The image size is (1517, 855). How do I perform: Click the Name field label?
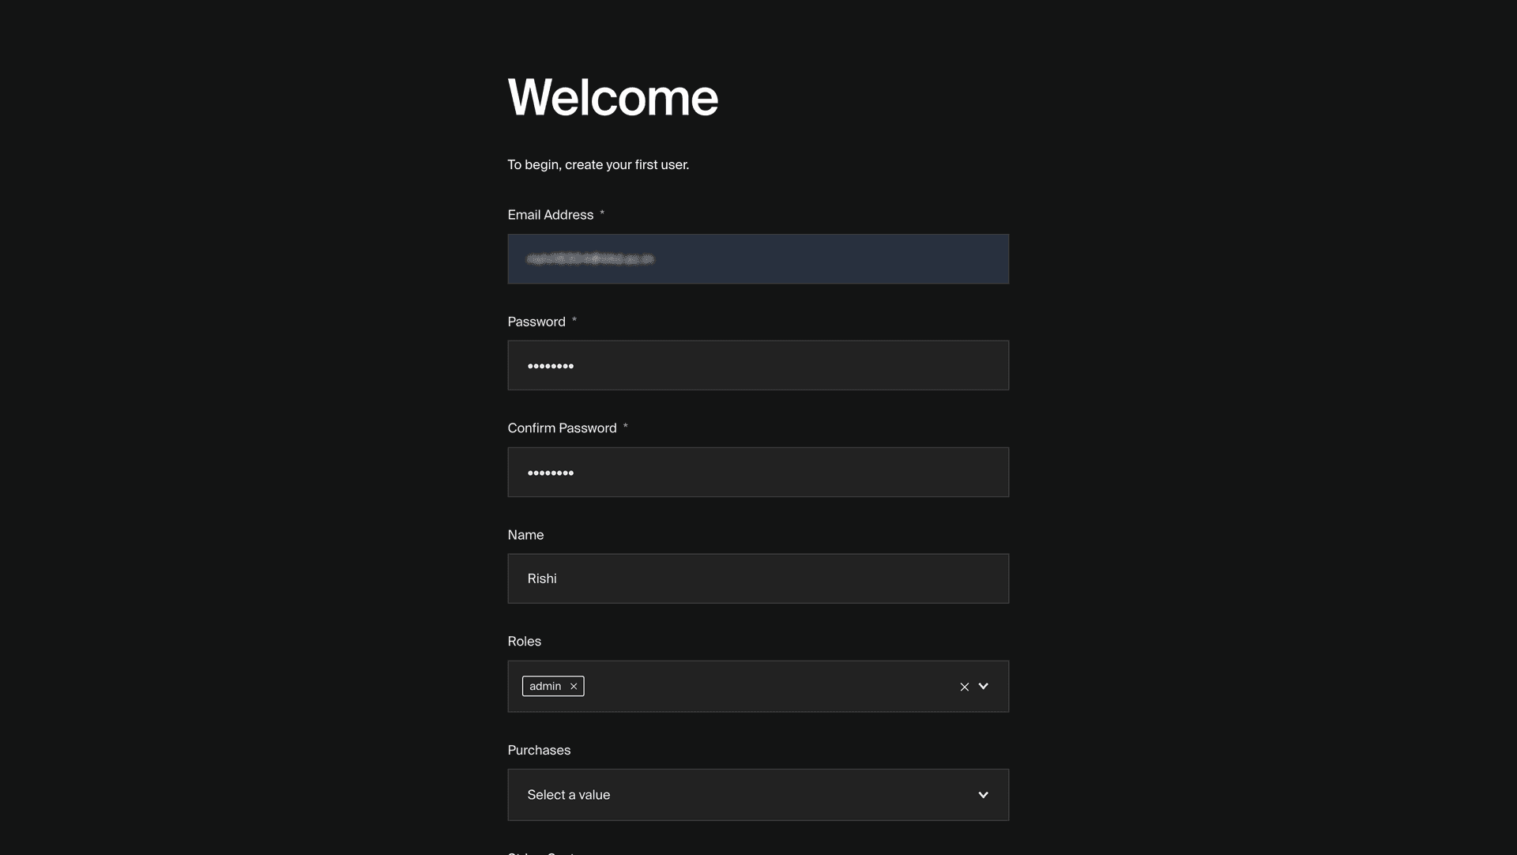tap(525, 535)
